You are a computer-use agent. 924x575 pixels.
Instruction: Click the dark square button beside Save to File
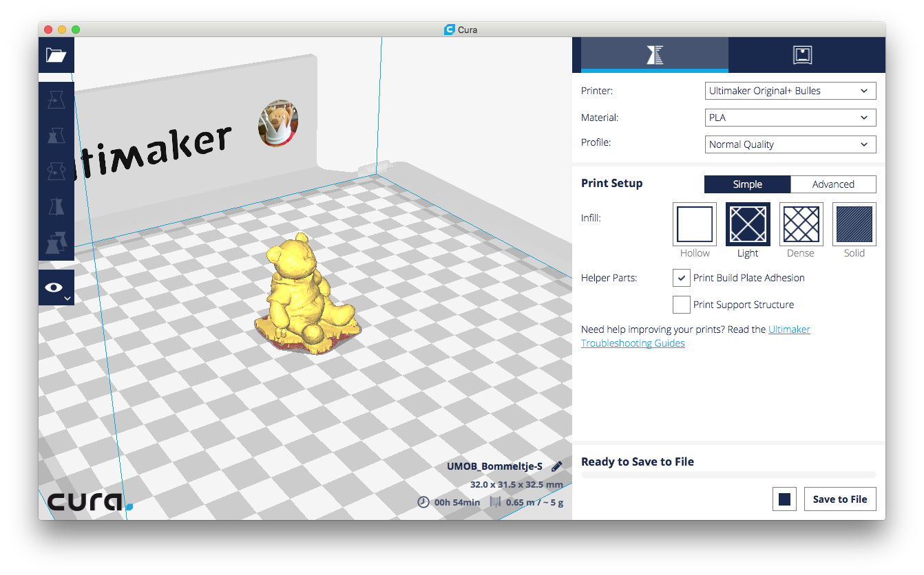(784, 499)
